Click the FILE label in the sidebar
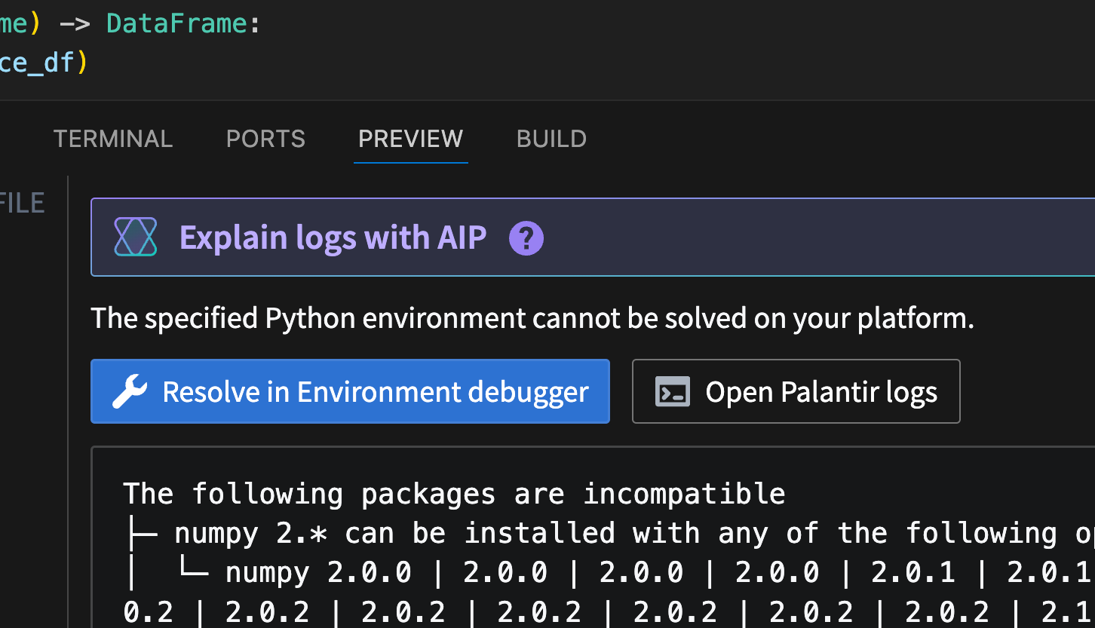The image size is (1095, 628). (x=23, y=202)
